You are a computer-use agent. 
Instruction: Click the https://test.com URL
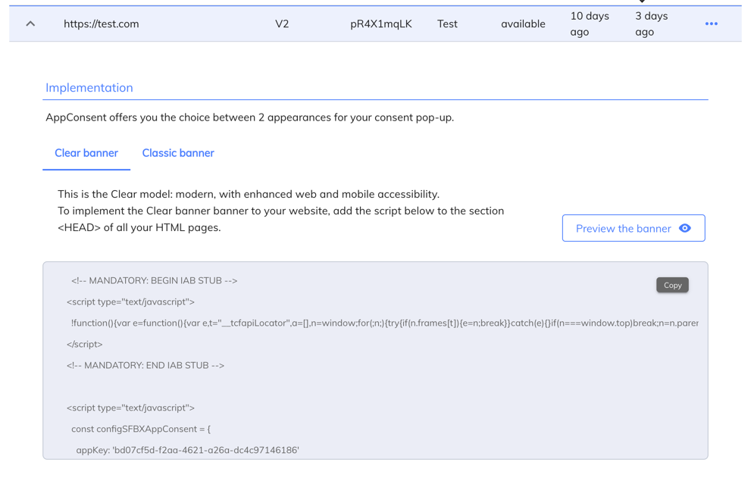(x=102, y=23)
